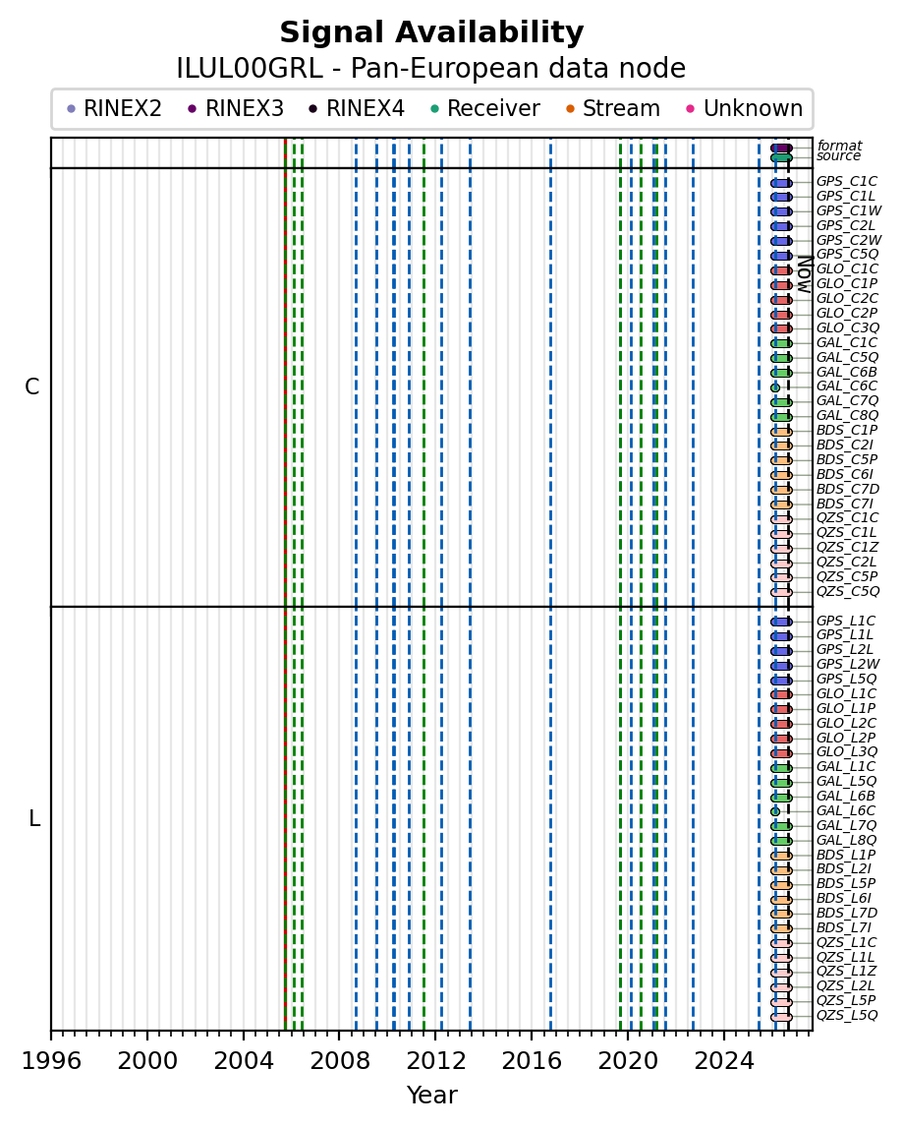
Task: Click the L section label
Action: pos(33,818)
